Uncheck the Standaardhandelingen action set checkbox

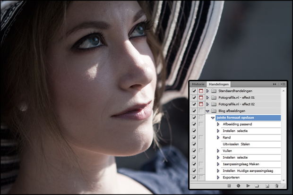point(194,91)
